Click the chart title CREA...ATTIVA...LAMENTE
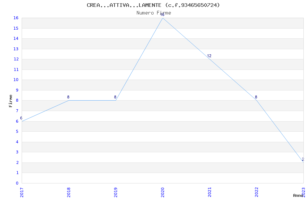The width and height of the screenshot is (307, 199). (x=153, y=5)
